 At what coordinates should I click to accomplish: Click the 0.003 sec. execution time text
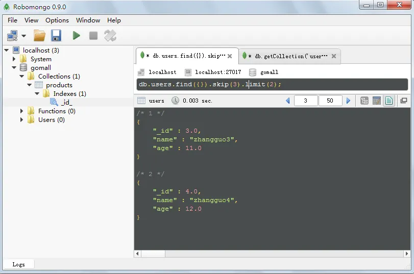198,101
